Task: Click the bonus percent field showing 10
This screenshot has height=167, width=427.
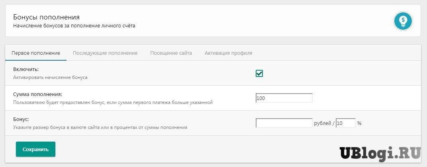Action: point(345,123)
